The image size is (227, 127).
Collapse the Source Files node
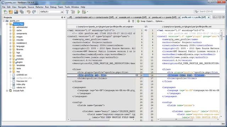click(7, 24)
